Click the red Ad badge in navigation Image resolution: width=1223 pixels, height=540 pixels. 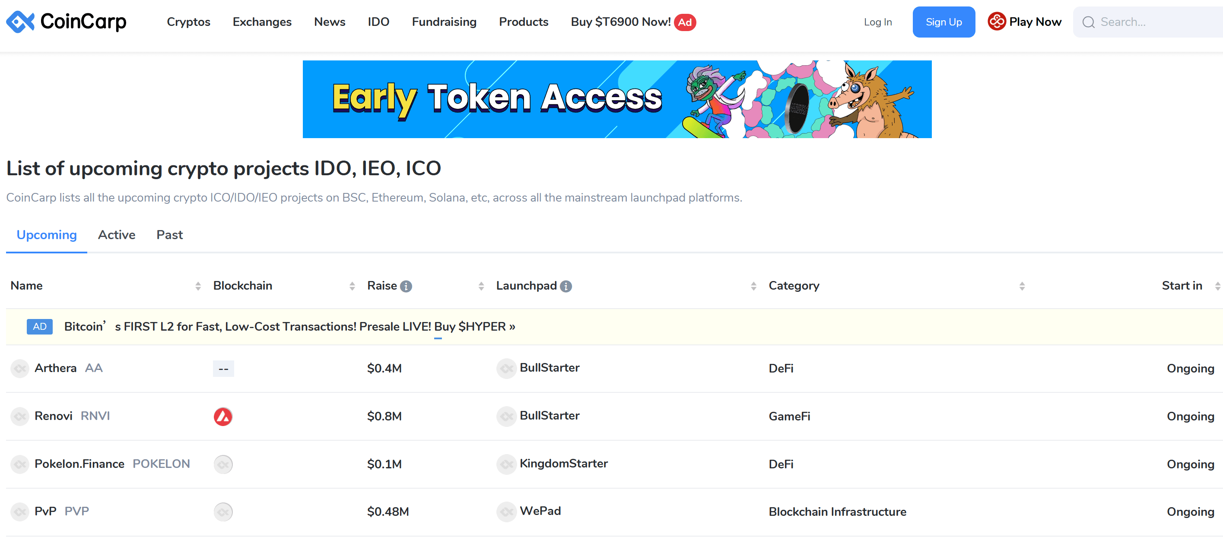[x=685, y=22]
